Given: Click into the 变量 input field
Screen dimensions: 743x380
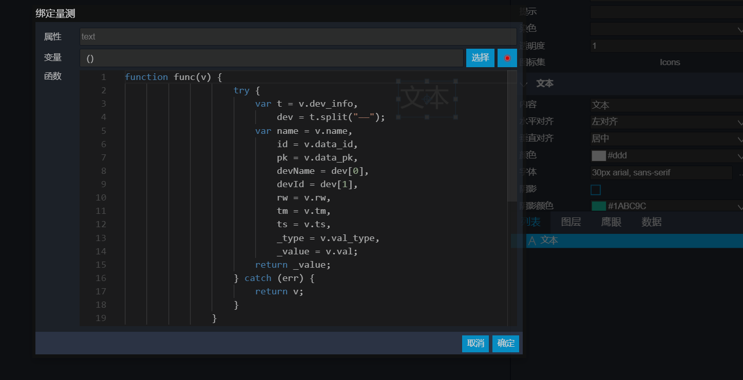Looking at the screenshot, I should (271, 58).
